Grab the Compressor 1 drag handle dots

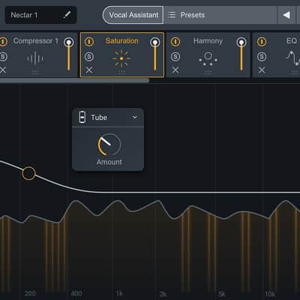(x=35, y=72)
